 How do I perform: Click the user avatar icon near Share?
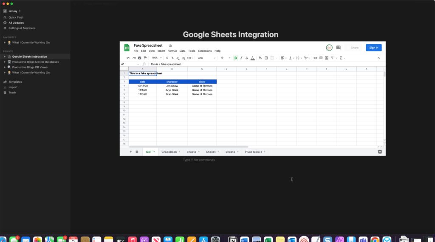[x=329, y=48]
